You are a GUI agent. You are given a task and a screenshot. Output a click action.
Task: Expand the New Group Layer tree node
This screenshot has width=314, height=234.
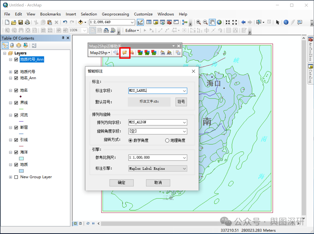10,177
